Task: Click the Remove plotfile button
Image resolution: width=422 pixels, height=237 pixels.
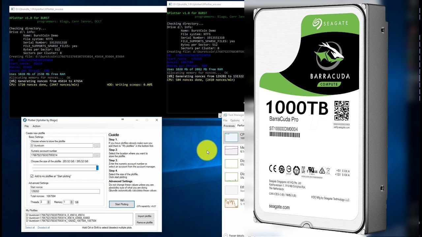Action: click(144, 223)
